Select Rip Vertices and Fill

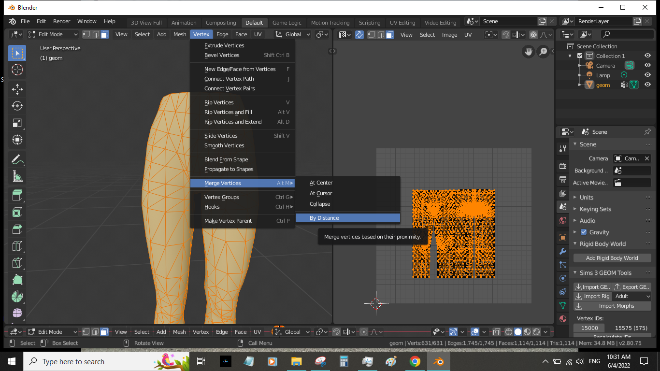243,112
